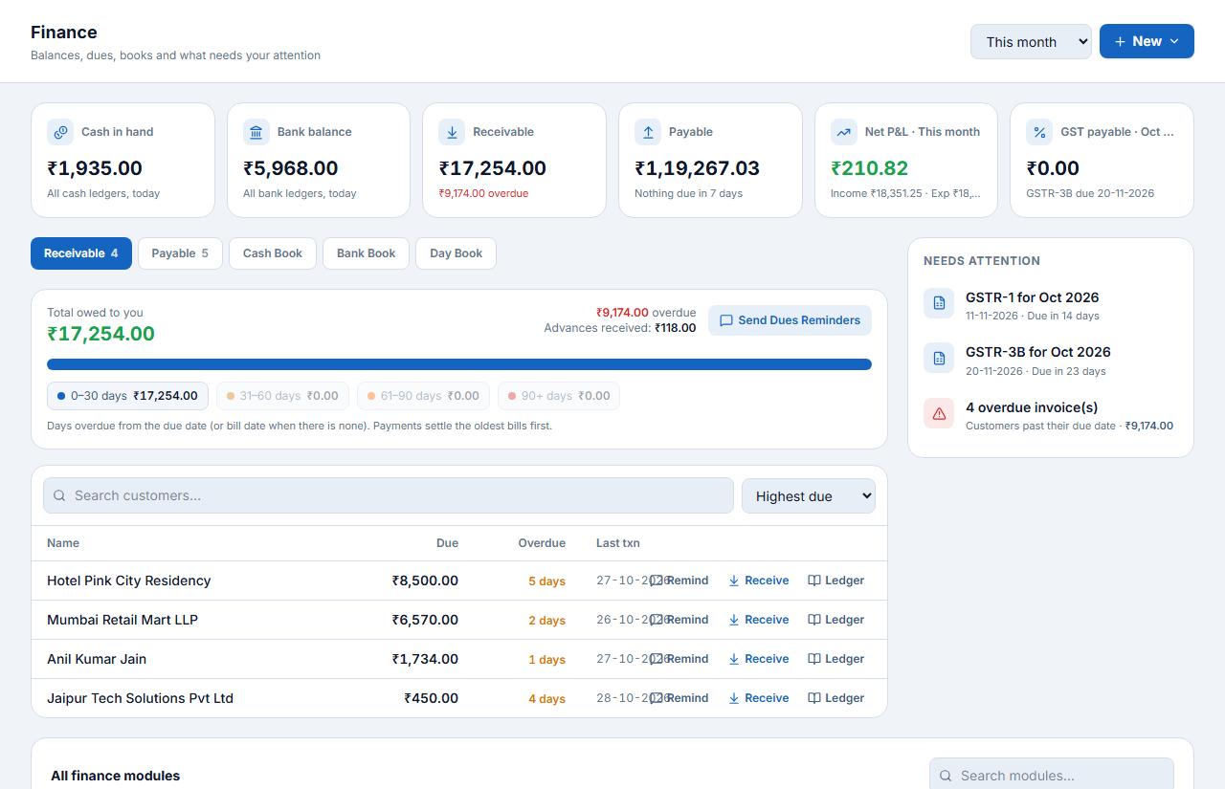Click the Overdue column header
This screenshot has height=789, width=1225.
pyautogui.click(x=542, y=543)
